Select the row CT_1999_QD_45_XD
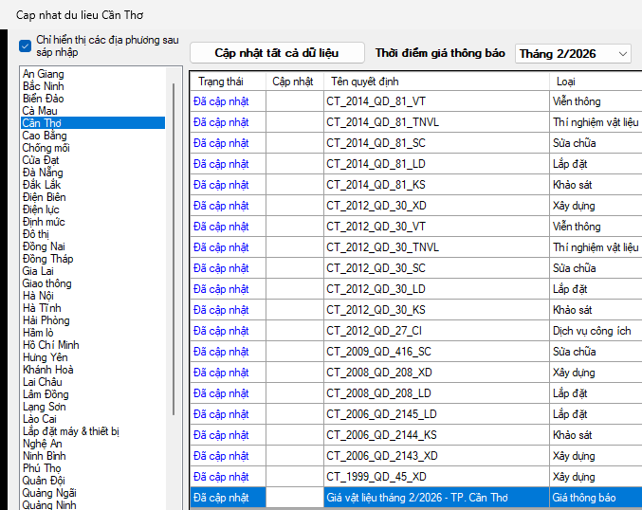 click(x=376, y=477)
